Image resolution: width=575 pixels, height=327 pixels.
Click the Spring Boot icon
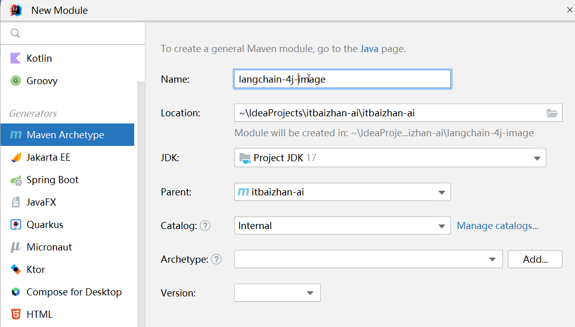coord(16,180)
